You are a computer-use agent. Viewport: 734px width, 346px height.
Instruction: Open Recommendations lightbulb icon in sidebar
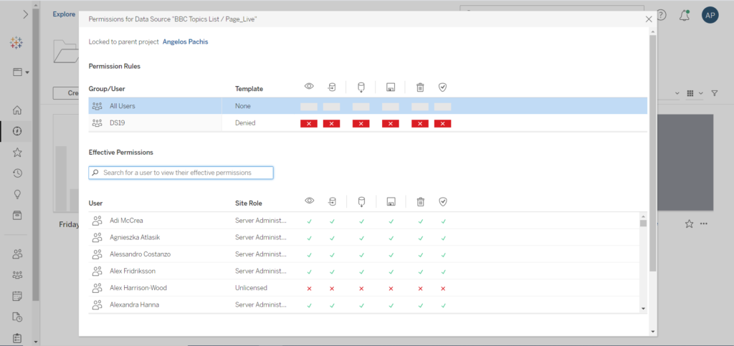(x=17, y=194)
